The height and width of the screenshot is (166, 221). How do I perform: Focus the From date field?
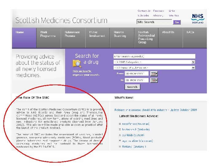coord(137,74)
